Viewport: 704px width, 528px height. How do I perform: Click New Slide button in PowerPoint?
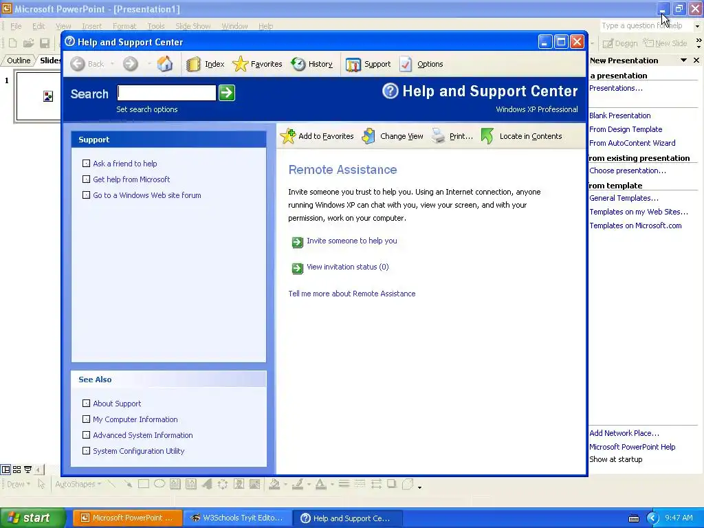click(x=665, y=43)
